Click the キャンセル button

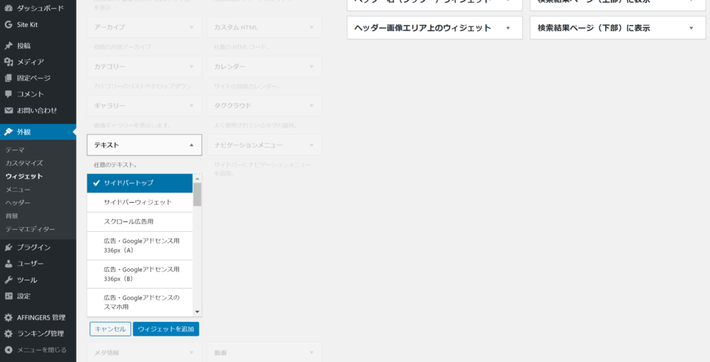(x=110, y=329)
